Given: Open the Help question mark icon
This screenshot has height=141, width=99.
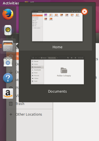Looking at the screenshot, I should click(8, 78).
